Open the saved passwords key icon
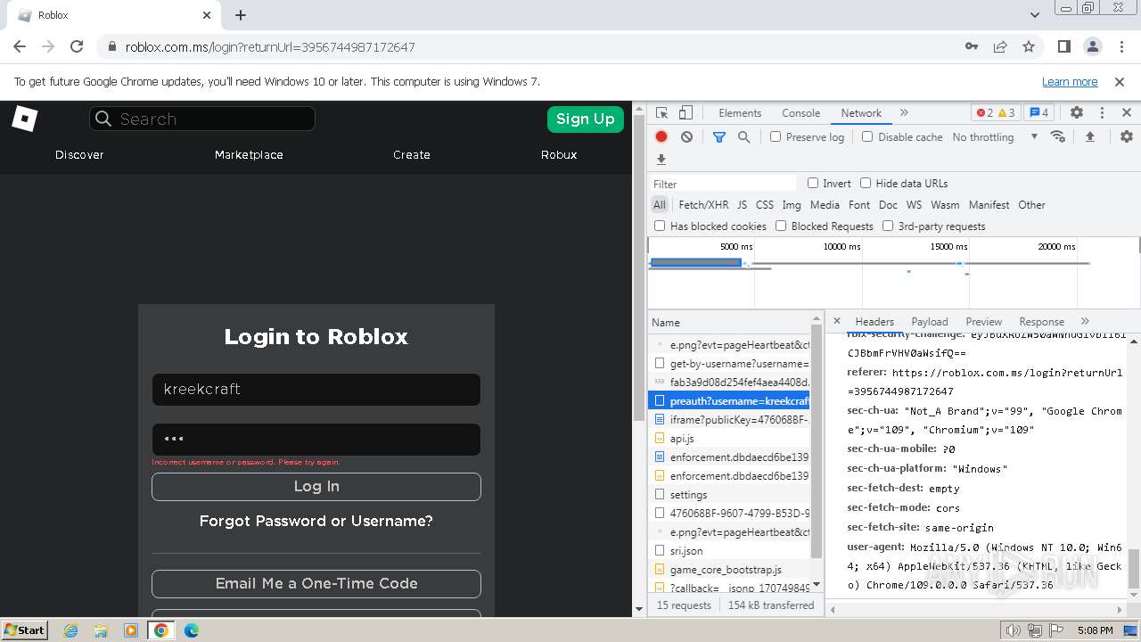The height and width of the screenshot is (642, 1141). coord(972,46)
